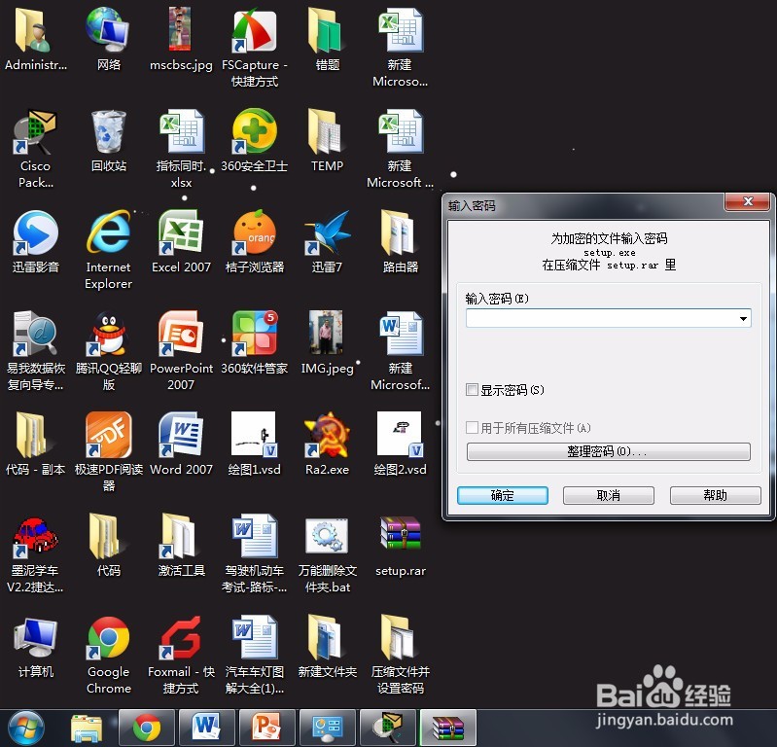
Task: Open the 计算机 desktop icon
Action: coord(35,637)
